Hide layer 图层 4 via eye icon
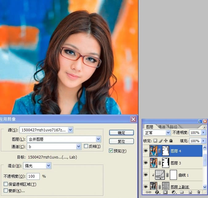The height and width of the screenshot is (198, 208). [146, 151]
